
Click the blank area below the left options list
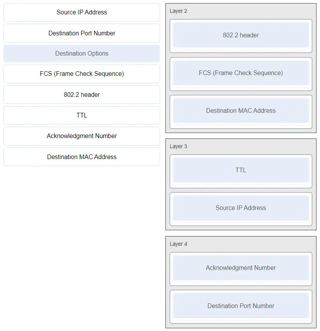82,233
